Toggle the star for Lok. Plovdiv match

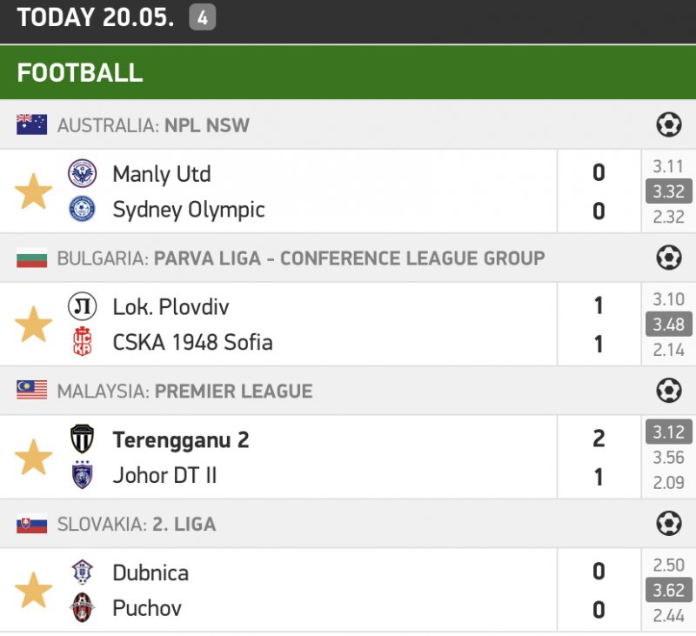pyautogui.click(x=34, y=325)
